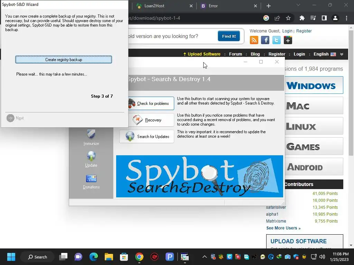Screen dimensions: 354x265
Task: Toggle the Chrome side panel icon
Action: (x=324, y=18)
